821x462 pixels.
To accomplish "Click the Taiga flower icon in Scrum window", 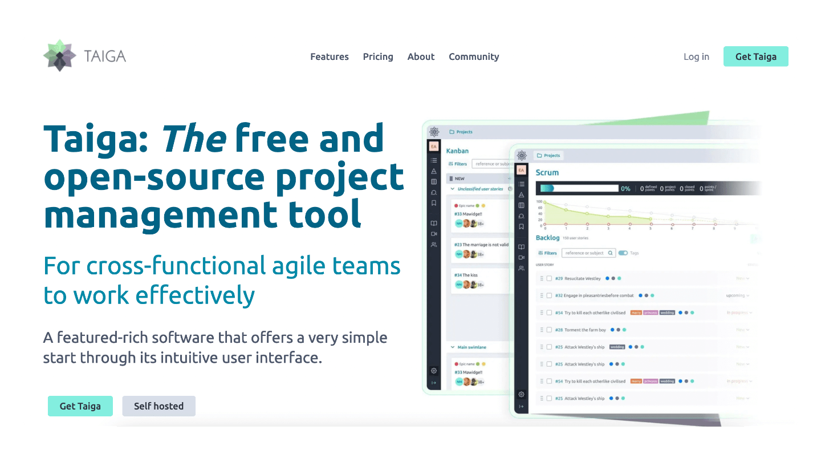I will (x=522, y=155).
